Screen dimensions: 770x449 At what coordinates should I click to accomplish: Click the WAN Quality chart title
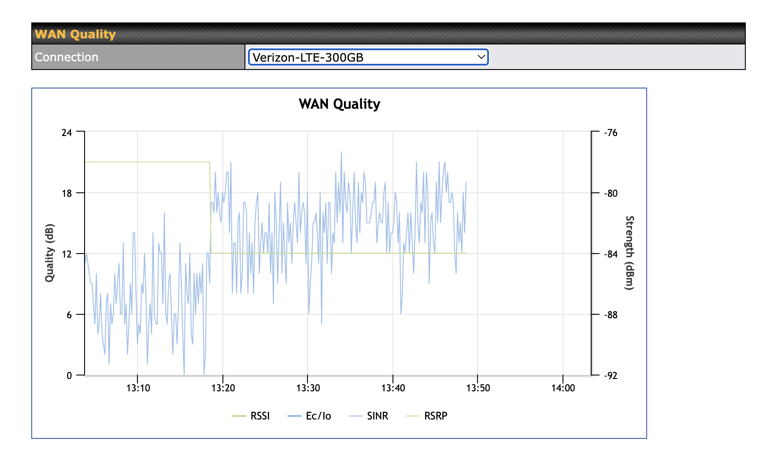tap(339, 104)
